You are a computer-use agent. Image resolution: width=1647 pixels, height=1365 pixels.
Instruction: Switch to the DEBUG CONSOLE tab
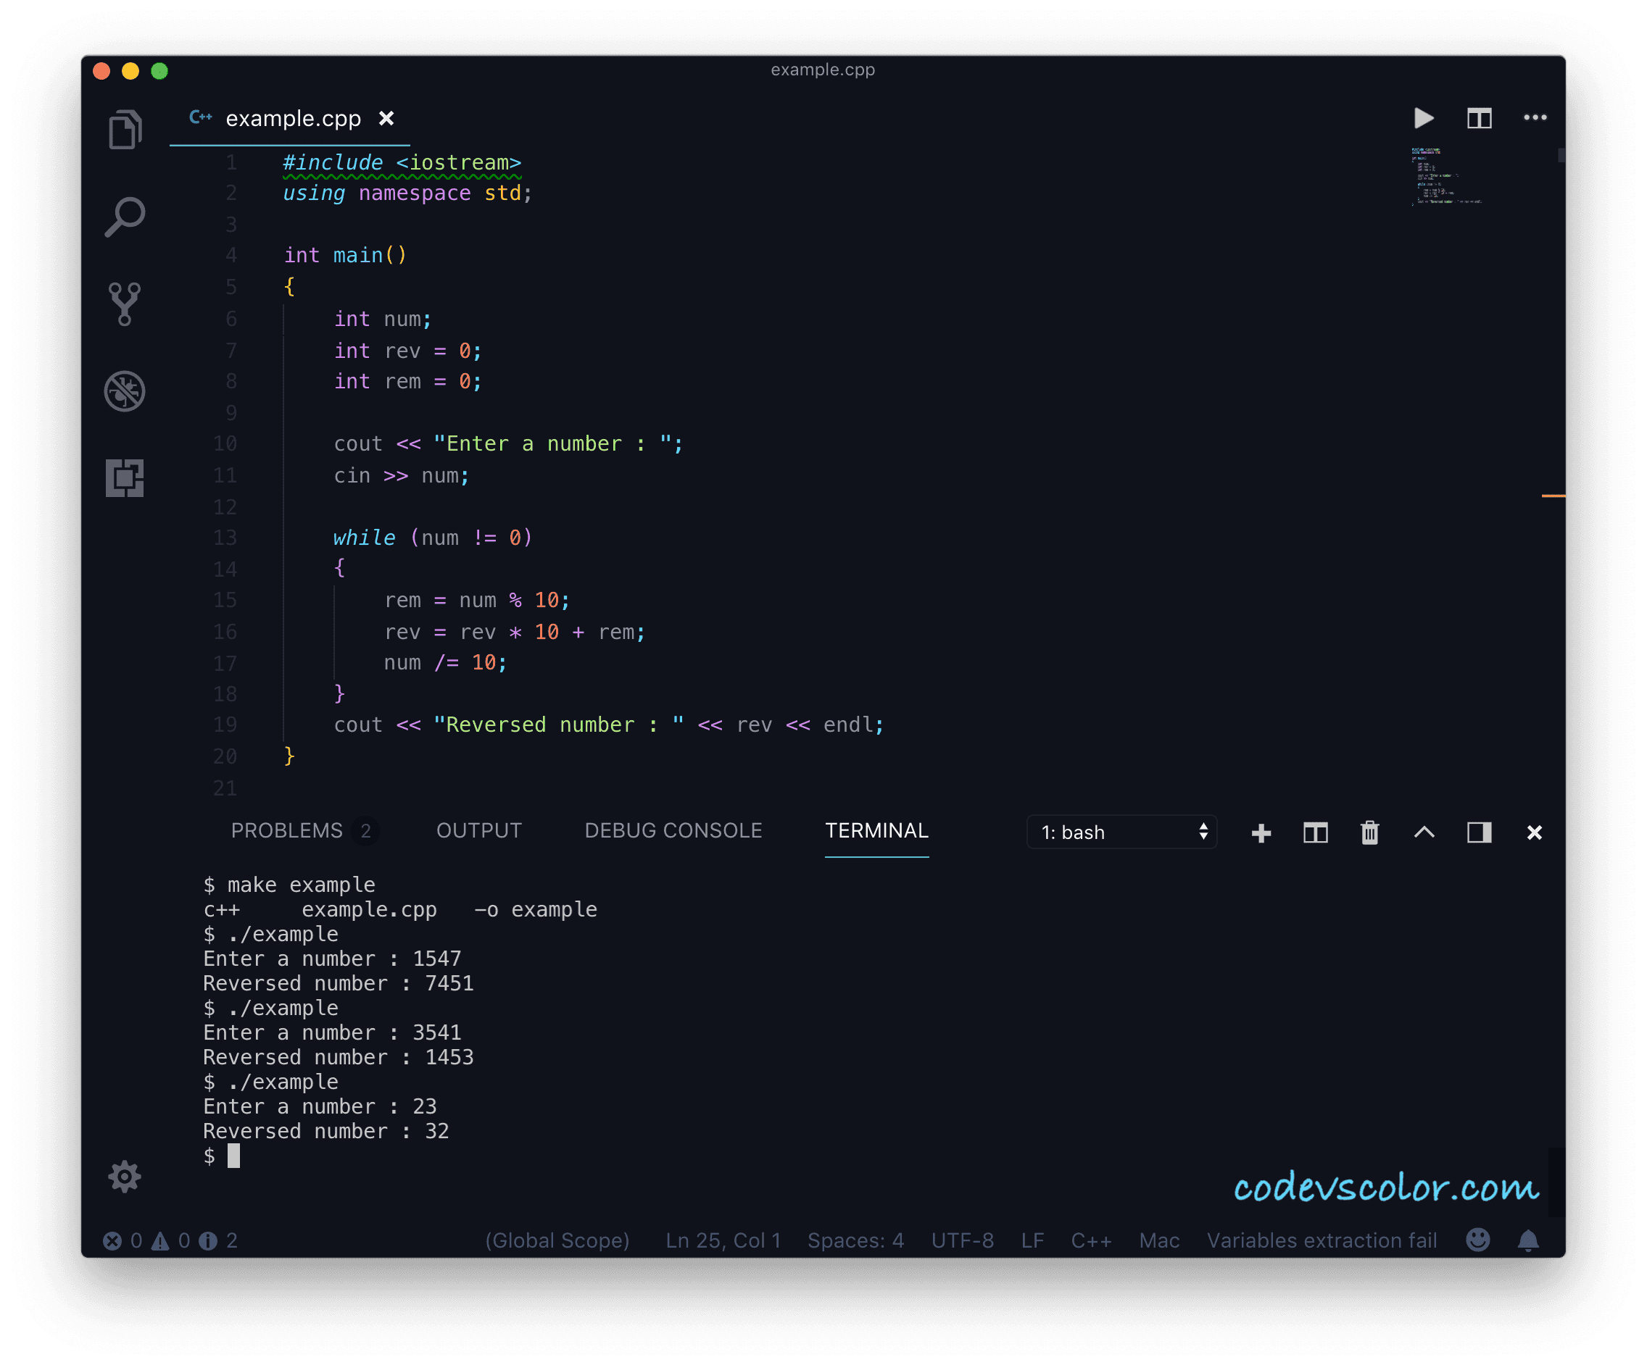[x=673, y=830]
